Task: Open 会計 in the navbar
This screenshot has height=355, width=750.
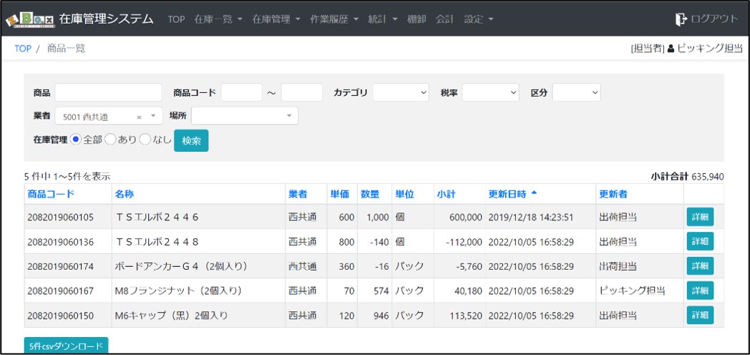Action: pos(444,19)
